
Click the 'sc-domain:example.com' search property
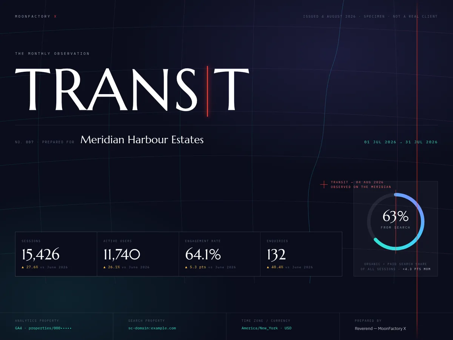click(x=152, y=328)
